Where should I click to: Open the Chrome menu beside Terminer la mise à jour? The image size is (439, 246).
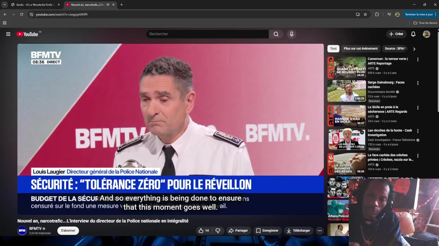[436, 14]
